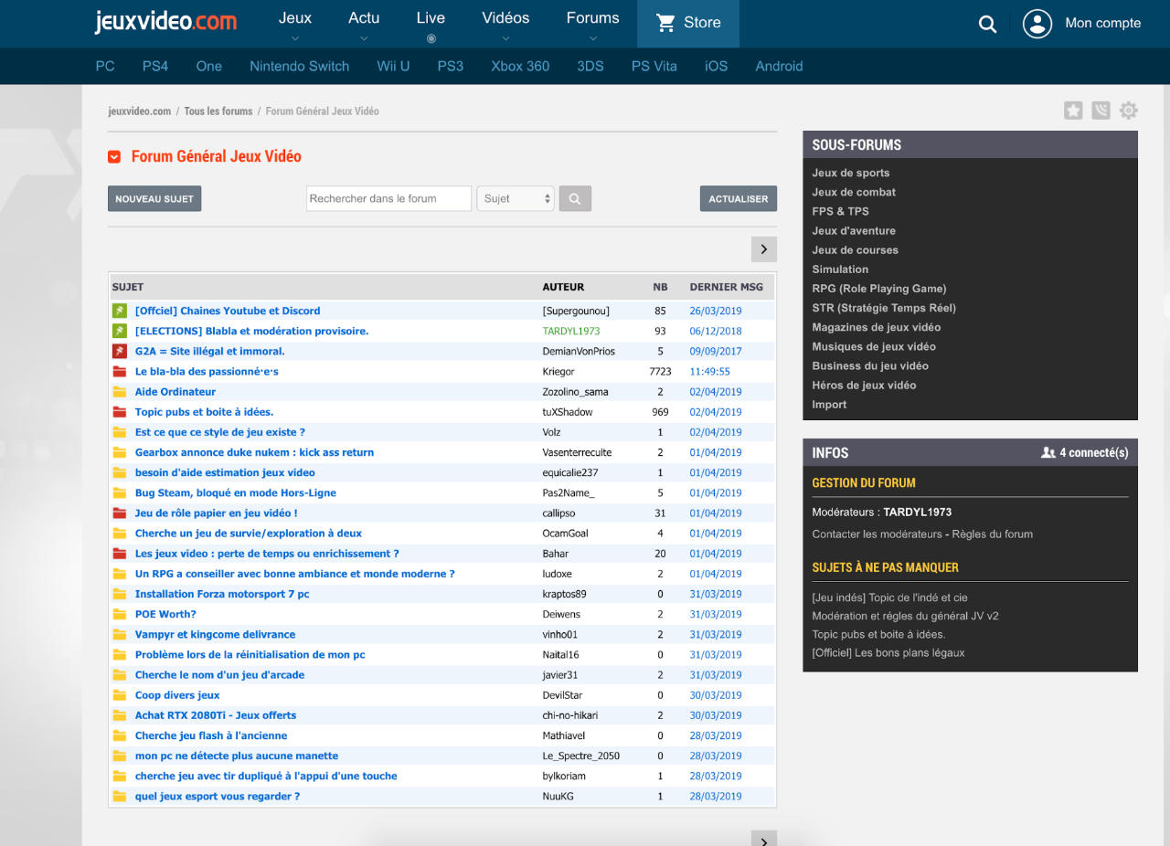This screenshot has width=1170, height=846.
Task: Click the Store shopping cart icon
Action: point(666,23)
